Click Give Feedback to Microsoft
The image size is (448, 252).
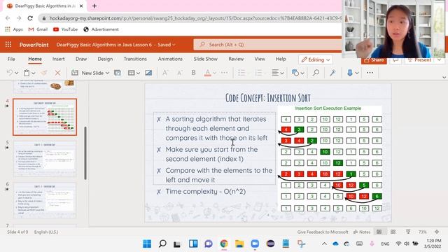323,232
